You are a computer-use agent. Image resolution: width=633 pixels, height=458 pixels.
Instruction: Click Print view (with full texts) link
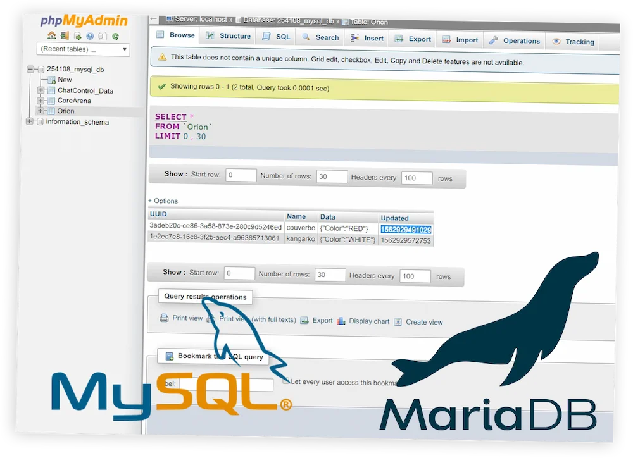(258, 319)
